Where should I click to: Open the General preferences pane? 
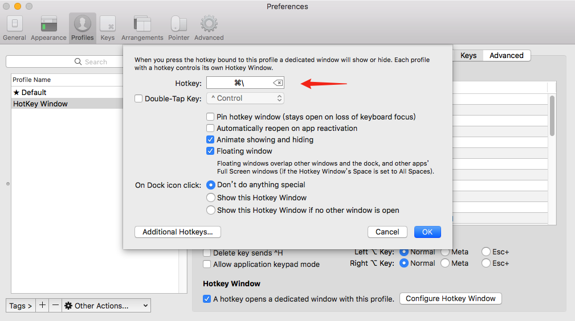pyautogui.click(x=14, y=28)
